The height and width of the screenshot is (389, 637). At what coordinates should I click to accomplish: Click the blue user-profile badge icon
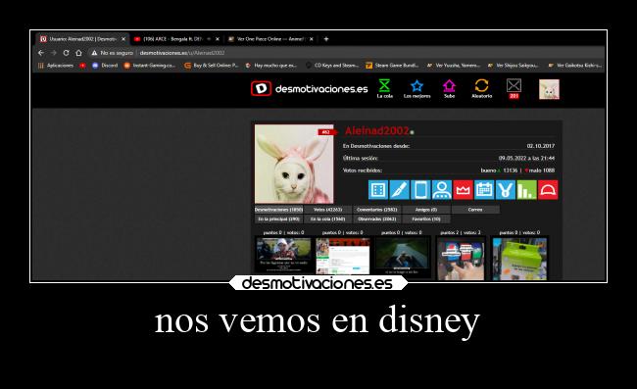[442, 190]
